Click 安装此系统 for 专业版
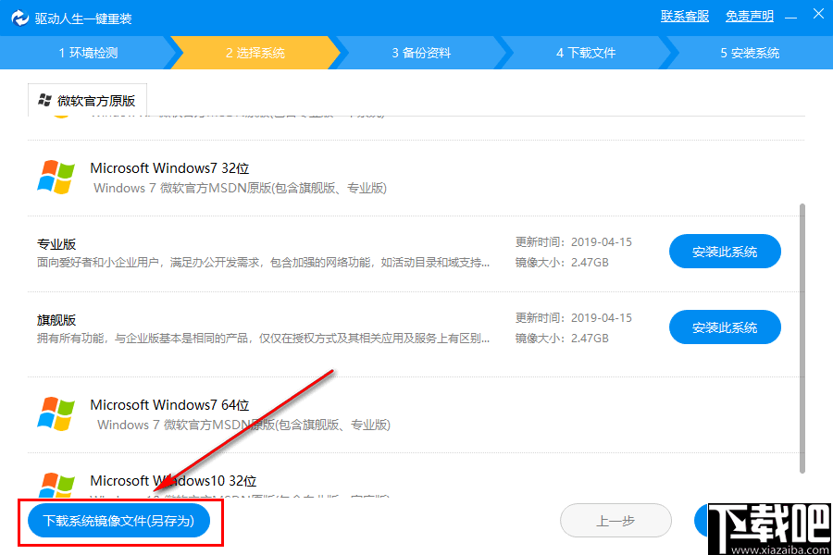Image resolution: width=833 pixels, height=555 pixels. pyautogui.click(x=725, y=251)
